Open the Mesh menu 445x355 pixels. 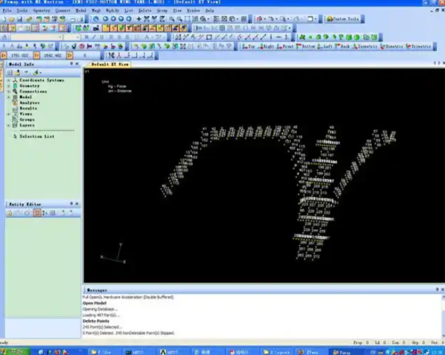pyautogui.click(x=97, y=11)
